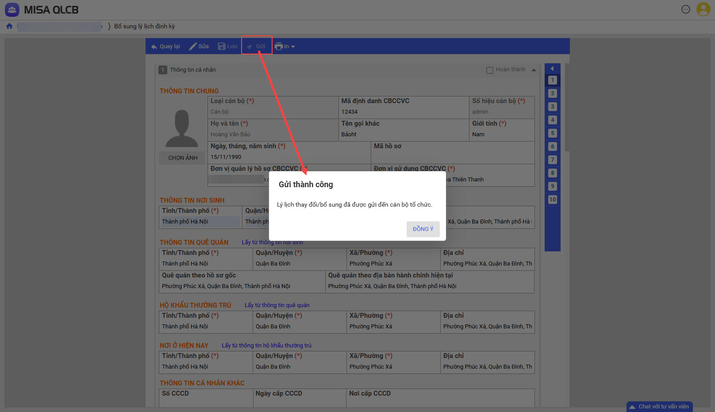
Task: Jump to section 2 in side navigation
Action: tap(552, 93)
